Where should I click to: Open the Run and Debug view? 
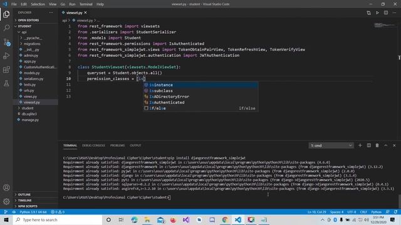[x=6, y=56]
